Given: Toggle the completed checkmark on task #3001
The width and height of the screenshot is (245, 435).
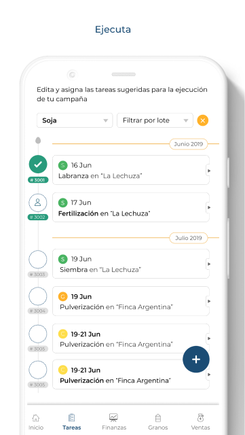Looking at the screenshot, I should pyautogui.click(x=38, y=164).
